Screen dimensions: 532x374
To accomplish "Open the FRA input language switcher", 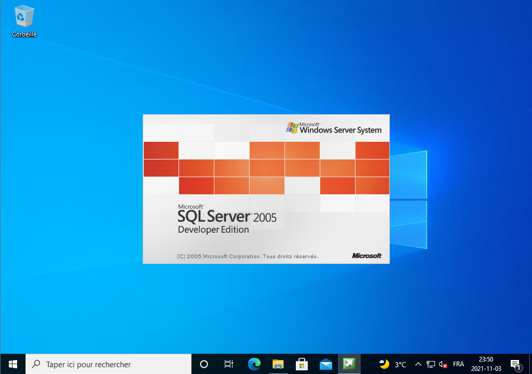I will tap(458, 364).
